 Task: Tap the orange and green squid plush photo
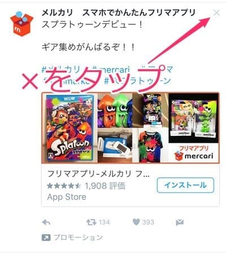pyautogui.click(x=115, y=110)
